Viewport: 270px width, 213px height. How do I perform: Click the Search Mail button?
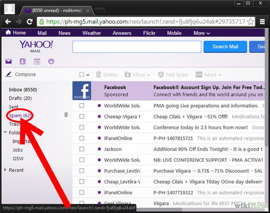(225, 46)
